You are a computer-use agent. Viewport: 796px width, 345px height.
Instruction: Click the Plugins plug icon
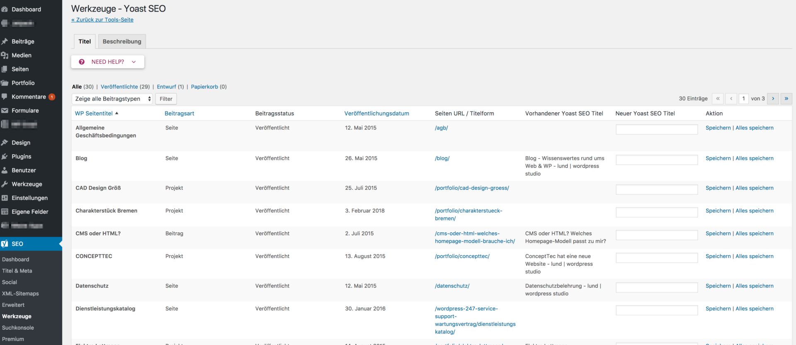(x=5, y=157)
